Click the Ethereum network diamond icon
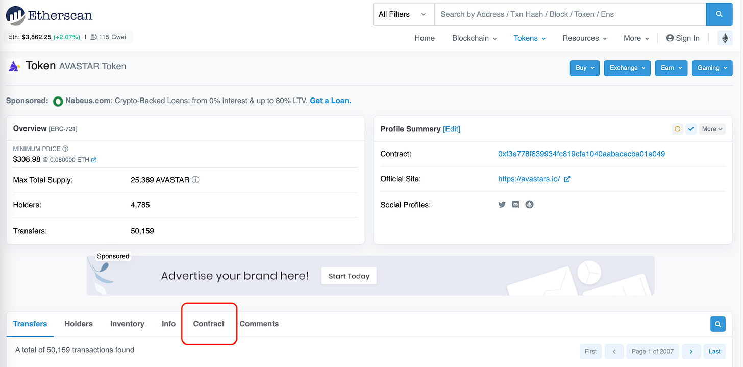 (x=725, y=38)
